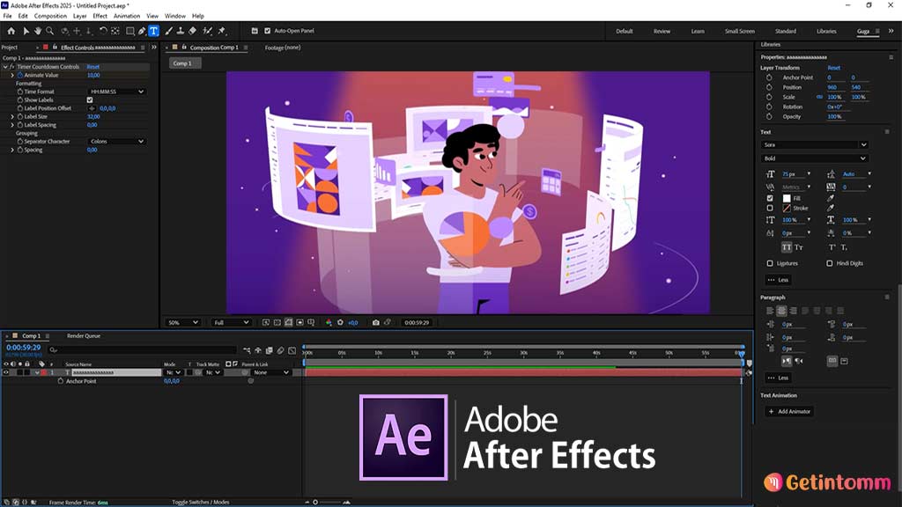Image resolution: width=902 pixels, height=507 pixels.
Task: Reset the Layer Transform properties
Action: [x=833, y=68]
